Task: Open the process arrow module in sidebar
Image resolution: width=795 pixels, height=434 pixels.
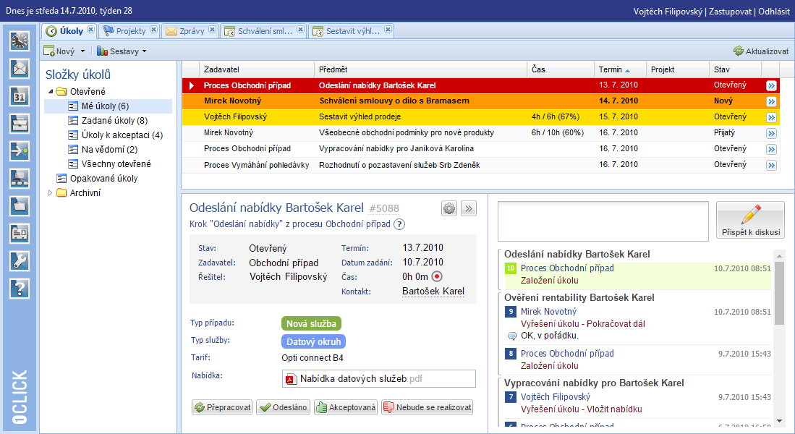Action: pyautogui.click(x=20, y=150)
